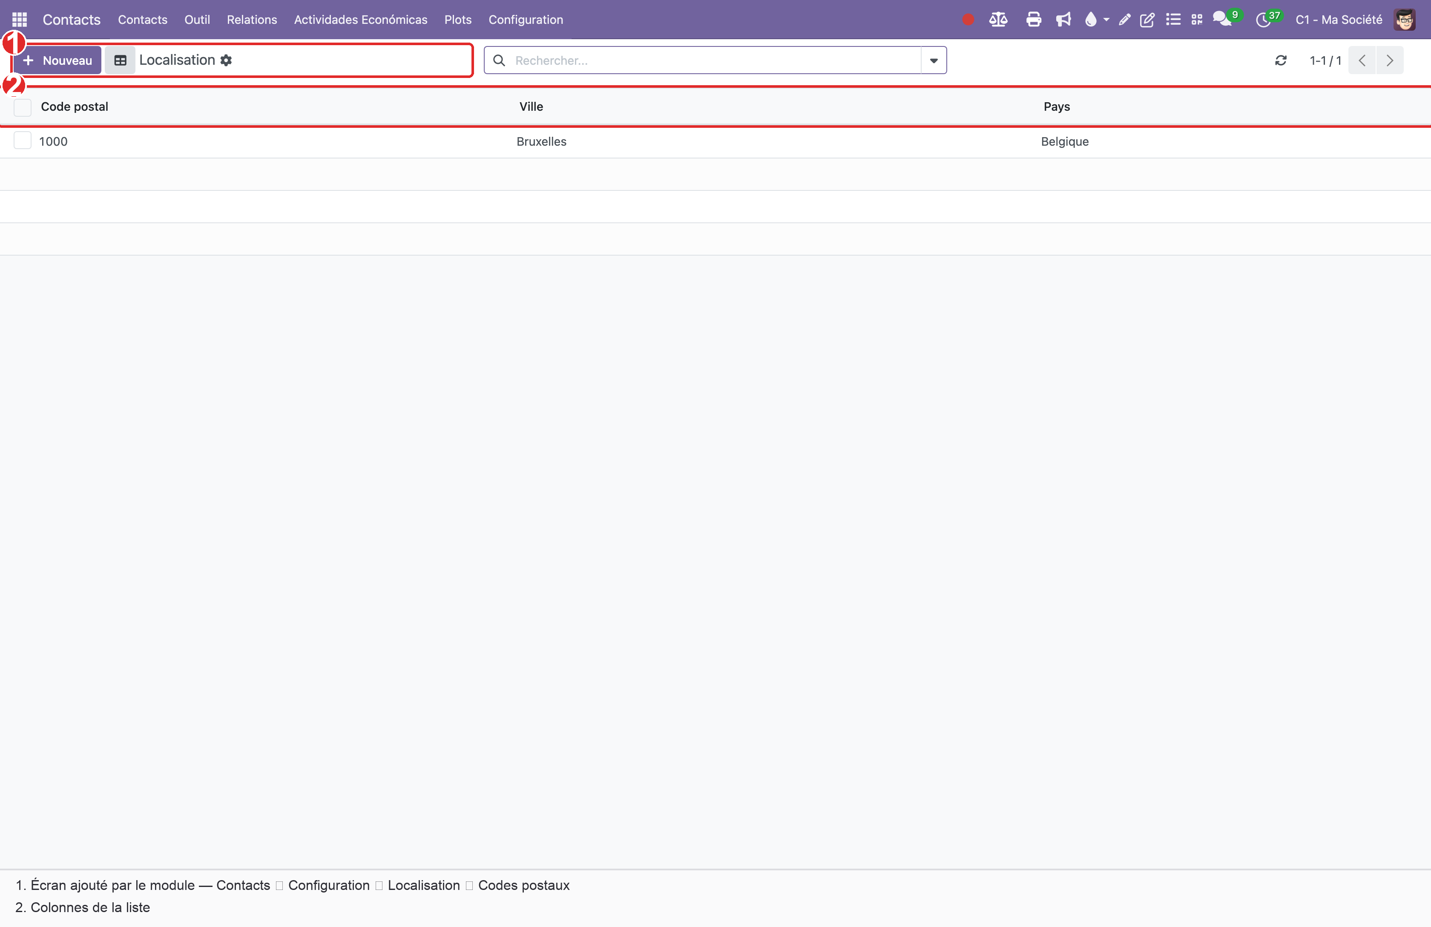Open the Bruxelles cell

click(541, 141)
